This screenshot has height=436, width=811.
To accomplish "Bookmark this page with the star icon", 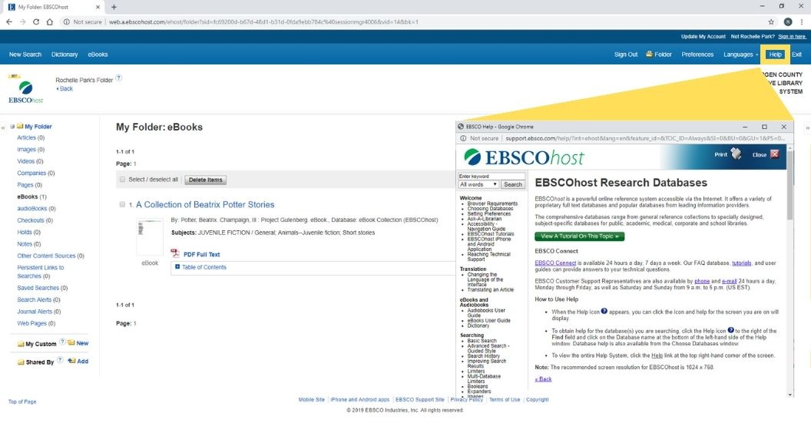I will pyautogui.click(x=771, y=21).
